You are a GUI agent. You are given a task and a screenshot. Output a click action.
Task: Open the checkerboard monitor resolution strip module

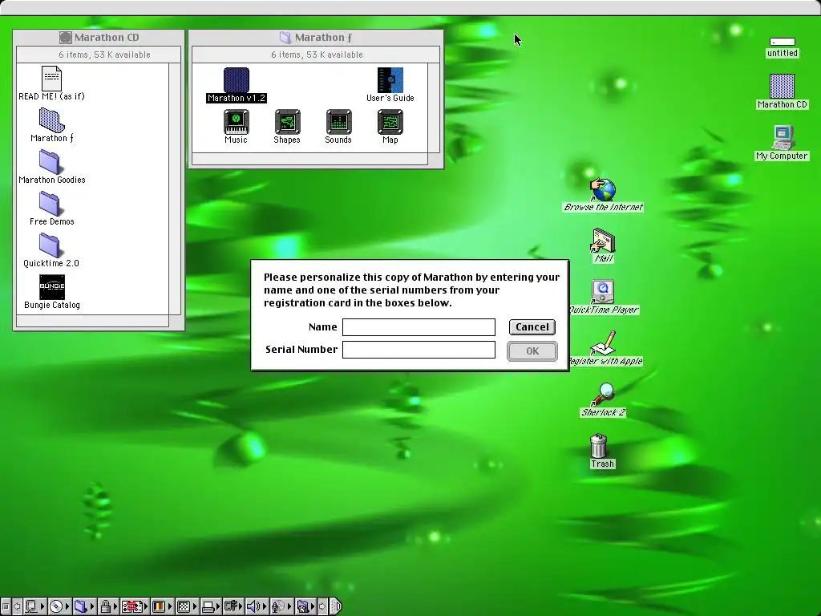pyautogui.click(x=187, y=606)
